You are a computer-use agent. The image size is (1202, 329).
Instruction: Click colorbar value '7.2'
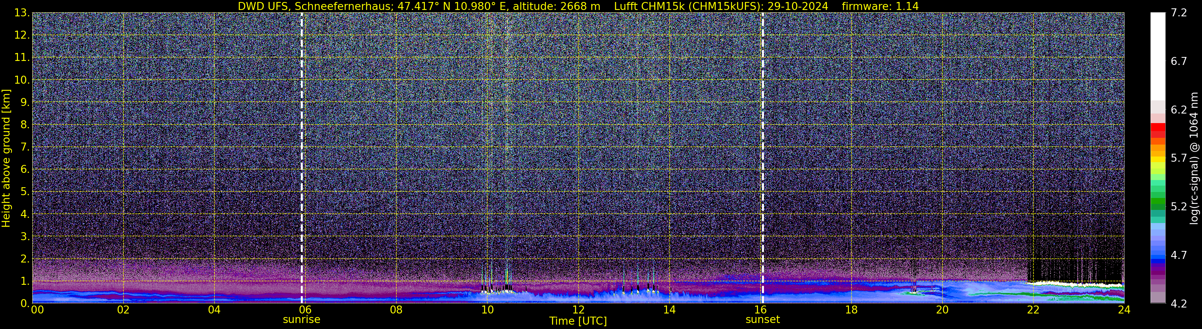(x=1179, y=13)
